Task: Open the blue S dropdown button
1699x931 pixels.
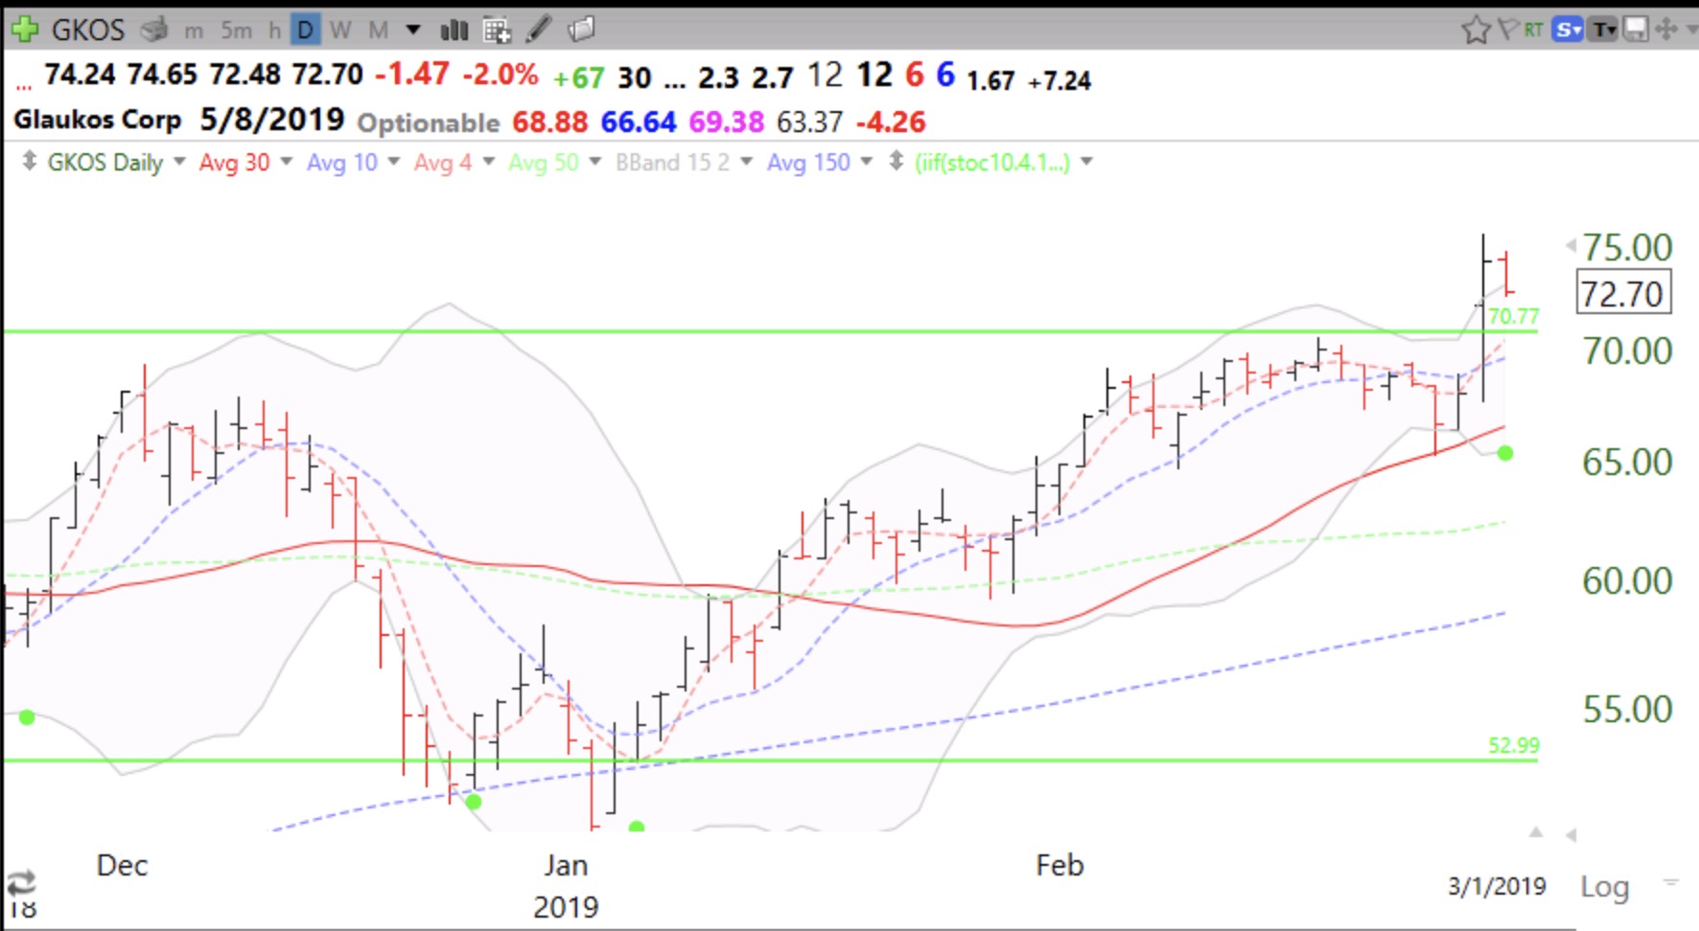Action: point(1569,30)
